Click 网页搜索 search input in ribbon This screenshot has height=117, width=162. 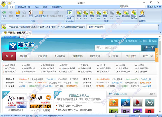(x=132, y=6)
